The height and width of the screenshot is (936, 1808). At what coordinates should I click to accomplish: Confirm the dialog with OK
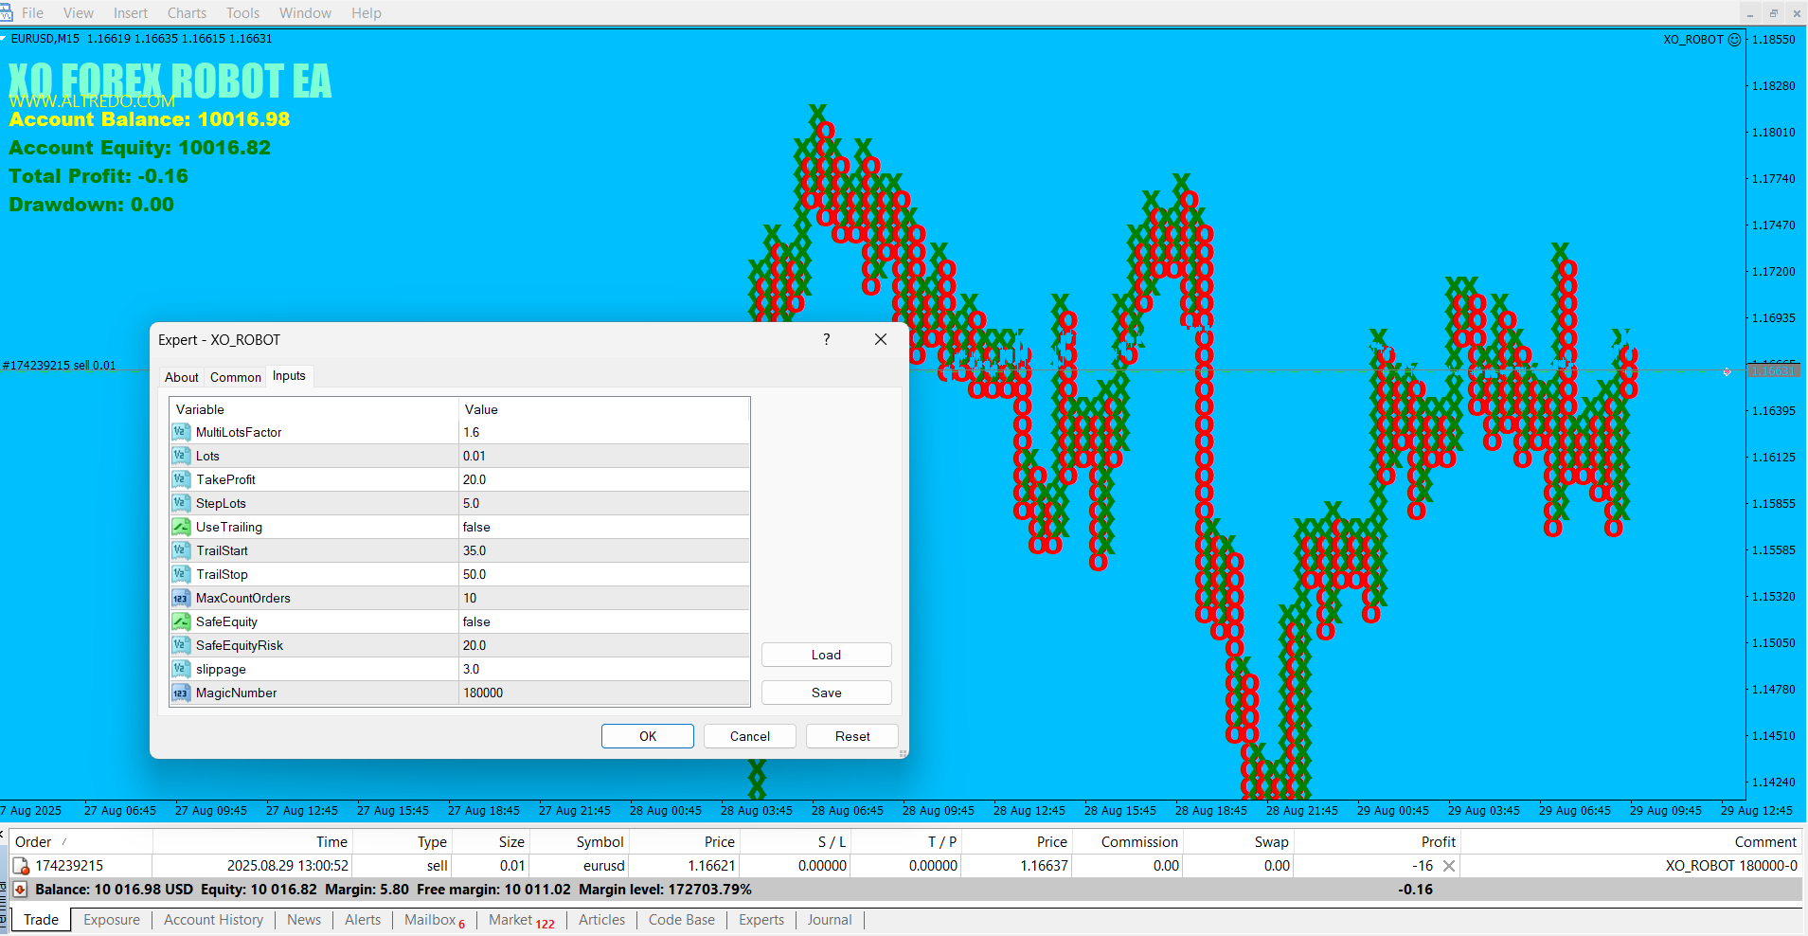pos(647,736)
